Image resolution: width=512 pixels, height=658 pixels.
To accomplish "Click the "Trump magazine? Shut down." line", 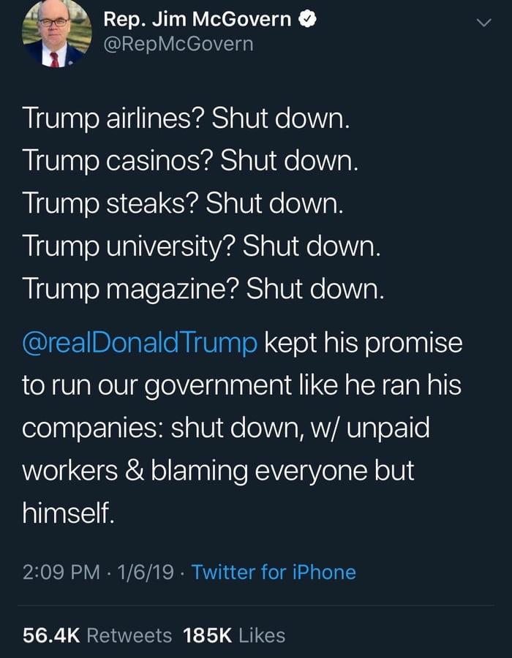I will pyautogui.click(x=203, y=290).
